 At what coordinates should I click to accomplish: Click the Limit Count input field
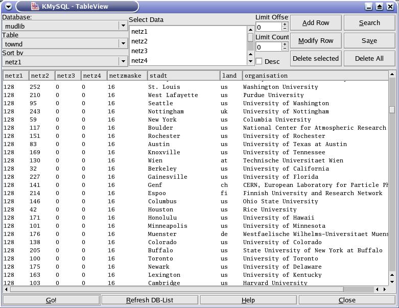point(269,47)
